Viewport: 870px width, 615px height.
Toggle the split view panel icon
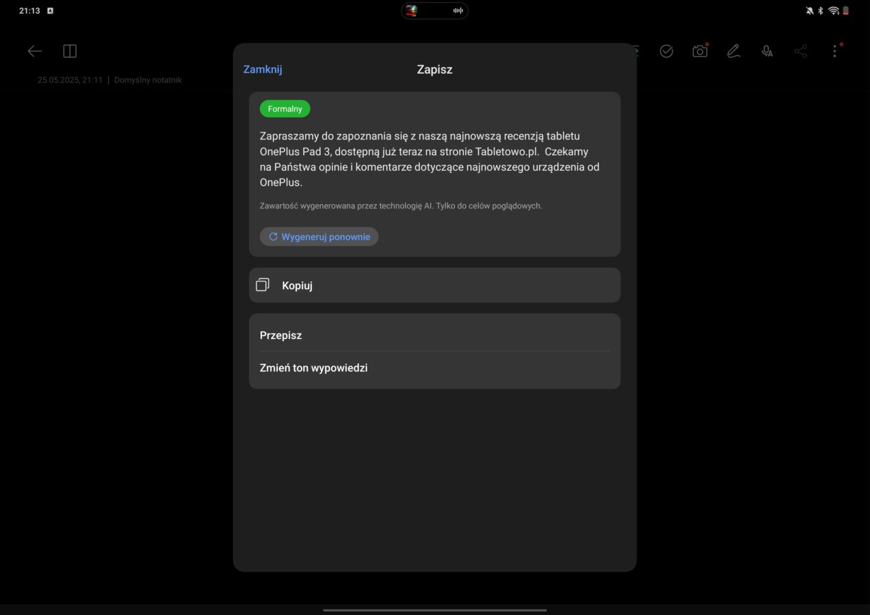[x=70, y=51]
